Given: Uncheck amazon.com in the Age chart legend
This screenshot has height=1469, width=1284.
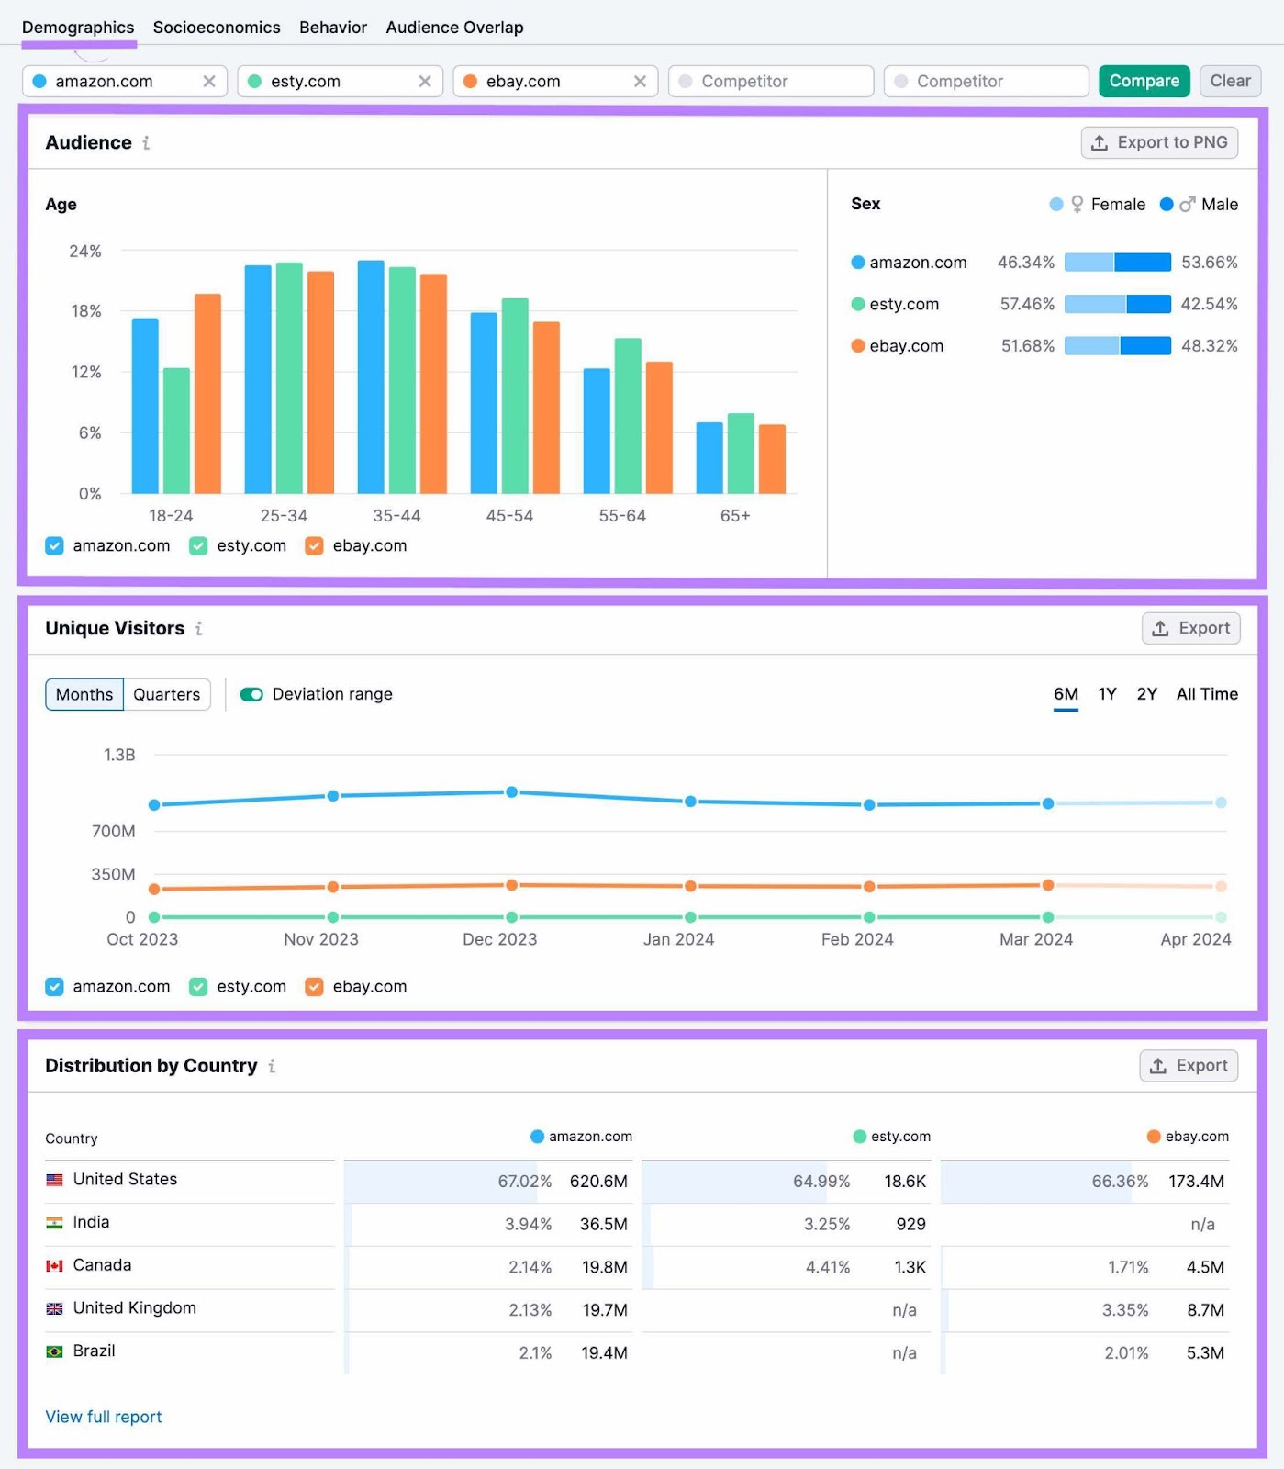Looking at the screenshot, I should click(55, 546).
